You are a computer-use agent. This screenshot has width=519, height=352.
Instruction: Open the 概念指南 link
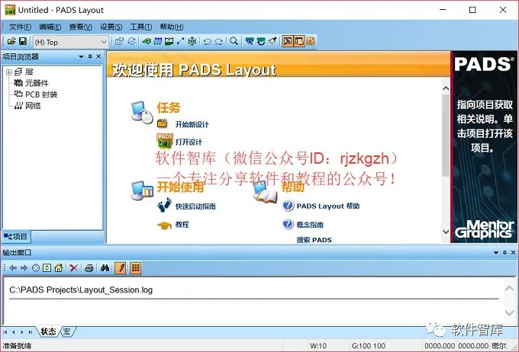tap(310, 225)
